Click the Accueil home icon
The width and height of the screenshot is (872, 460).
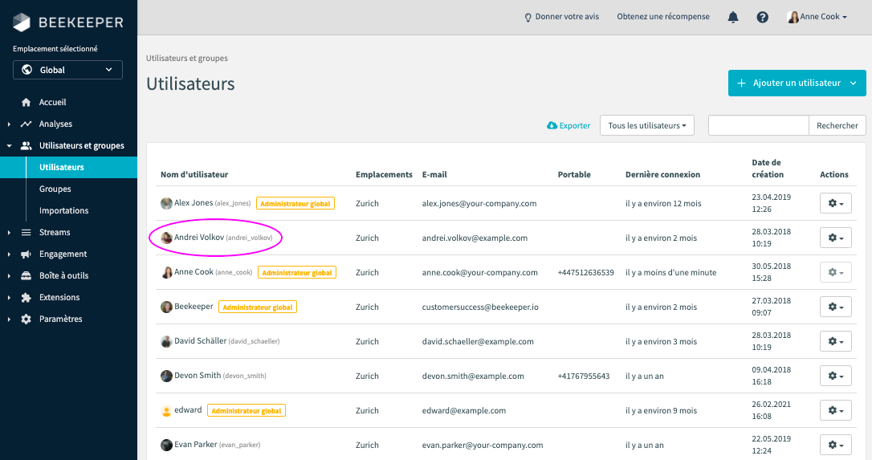[x=26, y=103]
